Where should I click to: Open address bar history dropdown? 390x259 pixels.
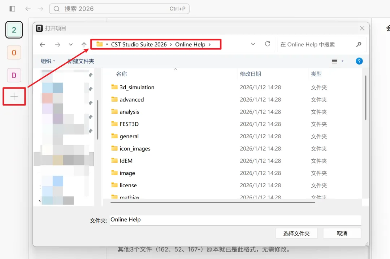253,44
